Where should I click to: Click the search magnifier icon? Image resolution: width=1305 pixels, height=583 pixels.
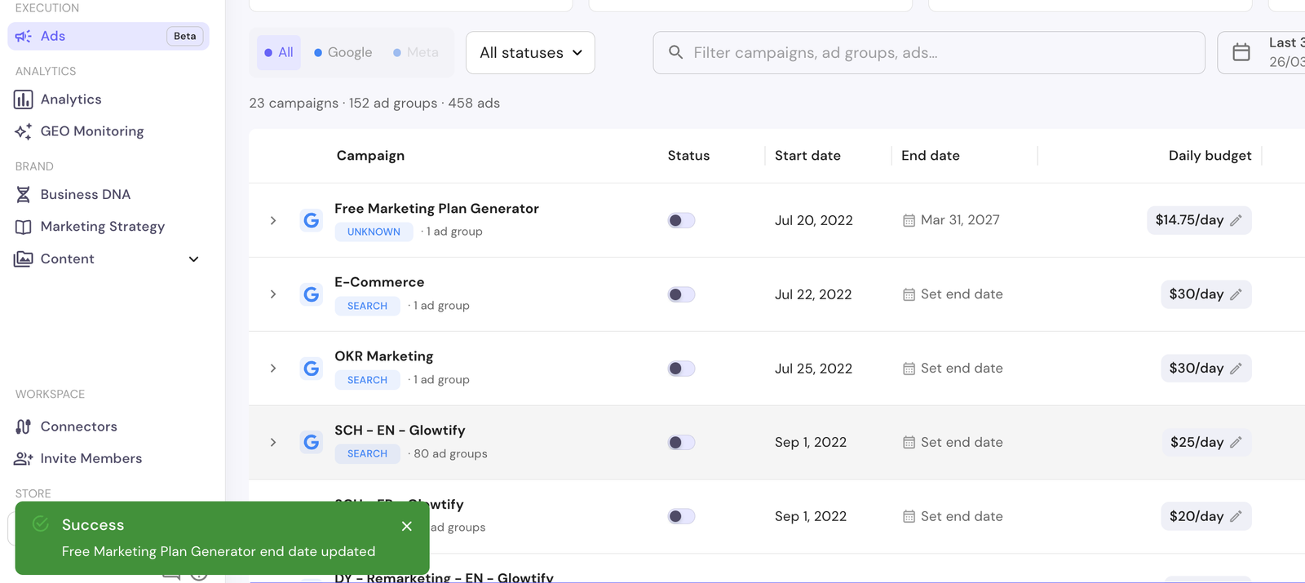tap(675, 52)
